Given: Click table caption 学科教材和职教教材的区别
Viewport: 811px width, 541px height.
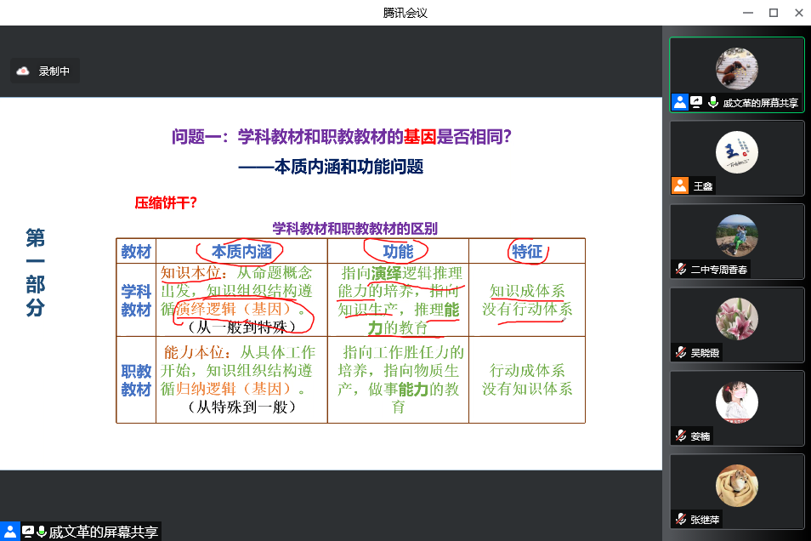Looking at the screenshot, I should click(x=354, y=228).
